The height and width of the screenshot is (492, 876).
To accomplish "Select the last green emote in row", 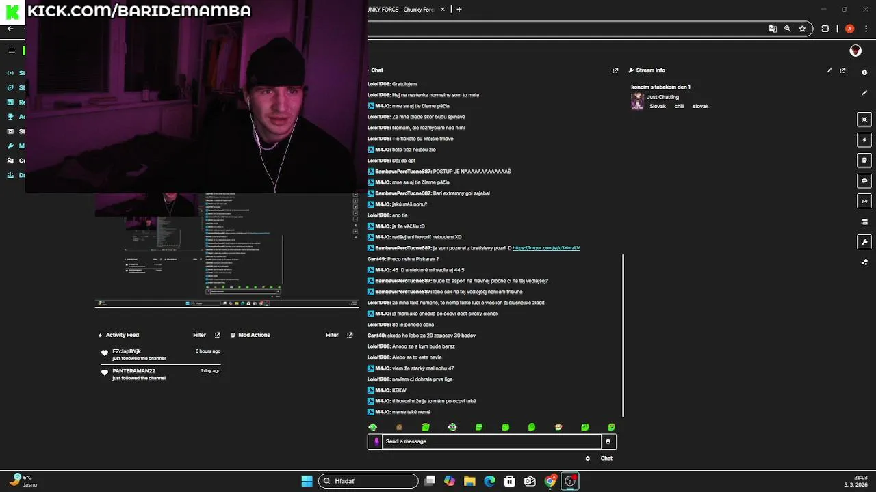I will (x=611, y=427).
